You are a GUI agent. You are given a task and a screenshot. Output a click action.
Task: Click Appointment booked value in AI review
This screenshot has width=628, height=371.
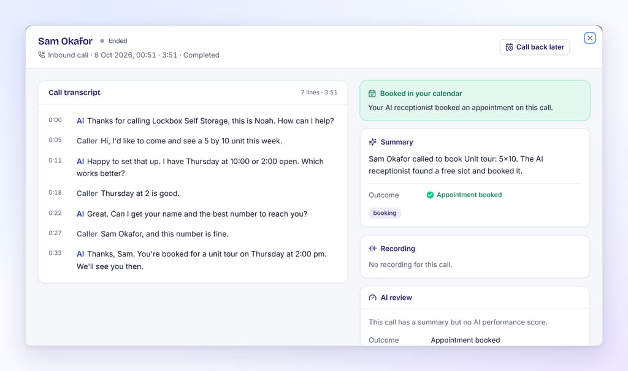tap(465, 340)
